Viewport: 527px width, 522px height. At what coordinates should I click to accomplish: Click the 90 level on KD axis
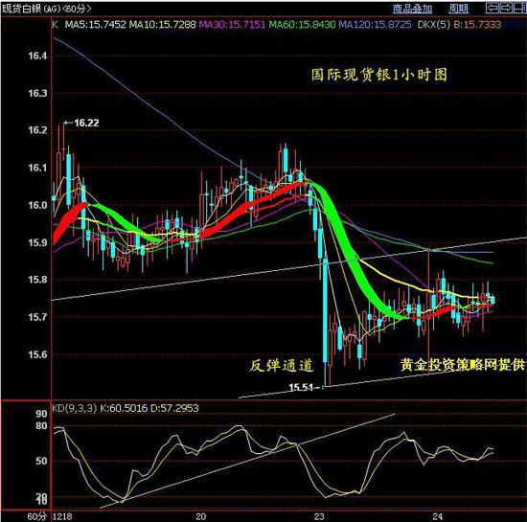coord(41,414)
